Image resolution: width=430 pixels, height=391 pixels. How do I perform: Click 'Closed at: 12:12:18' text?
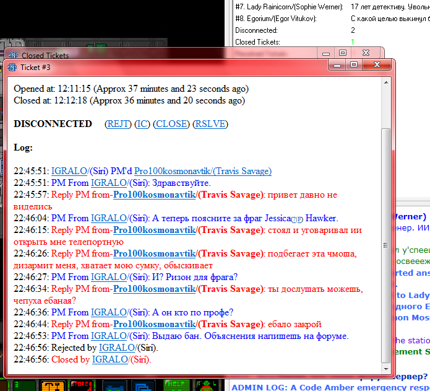[51, 100]
